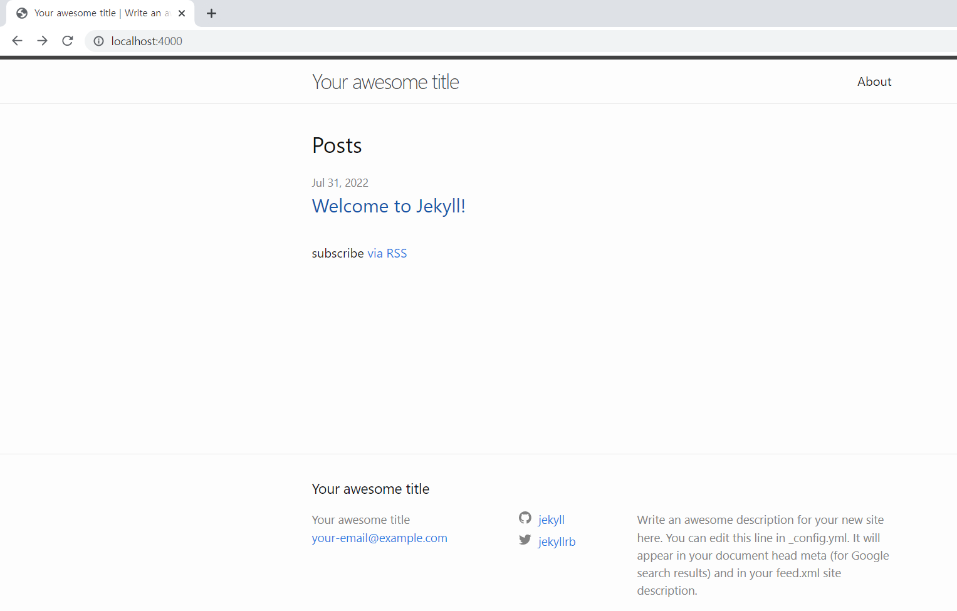This screenshot has height=611, width=957.
Task: Open the jekyllrb Twitter text link
Action: point(557,541)
